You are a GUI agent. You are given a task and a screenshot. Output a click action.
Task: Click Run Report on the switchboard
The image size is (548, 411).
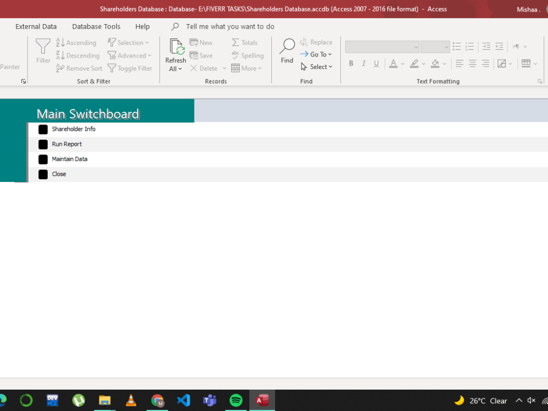click(x=67, y=144)
